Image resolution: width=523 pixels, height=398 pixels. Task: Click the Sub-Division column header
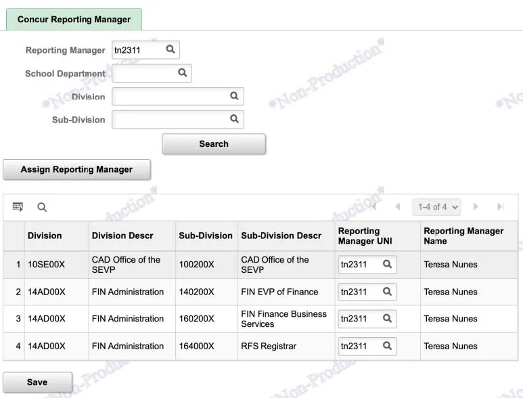click(x=206, y=236)
